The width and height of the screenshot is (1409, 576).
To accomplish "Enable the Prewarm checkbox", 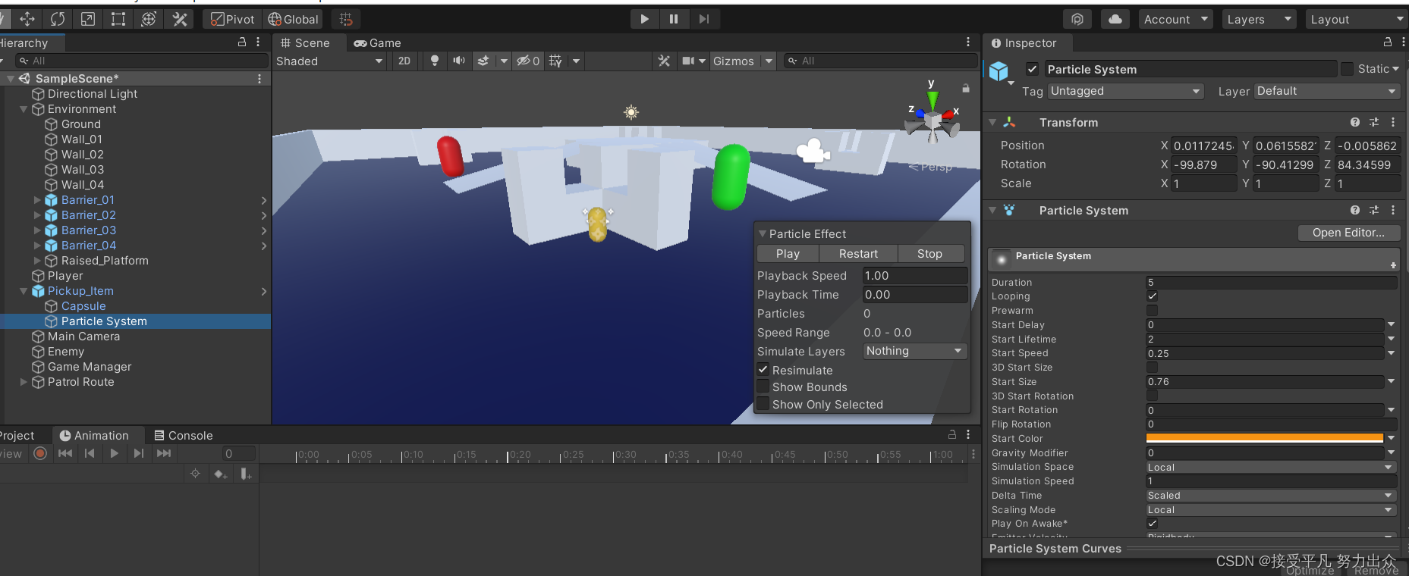I will click(x=1152, y=310).
